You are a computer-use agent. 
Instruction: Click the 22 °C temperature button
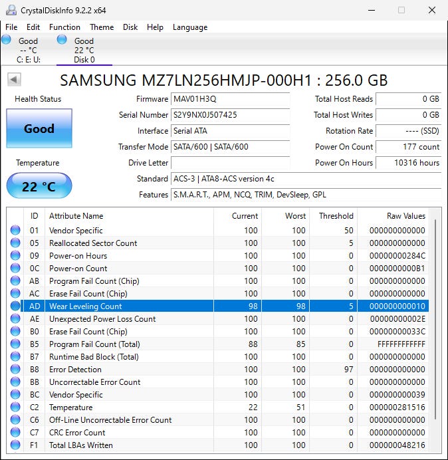pos(39,186)
